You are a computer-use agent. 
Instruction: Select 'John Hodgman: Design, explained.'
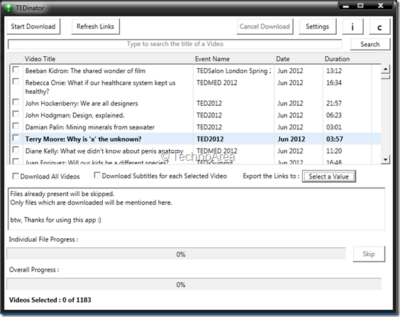point(74,115)
